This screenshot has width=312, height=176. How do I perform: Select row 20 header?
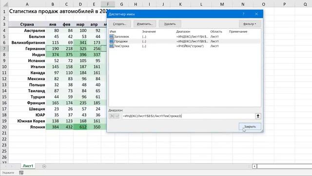(x=4, y=127)
